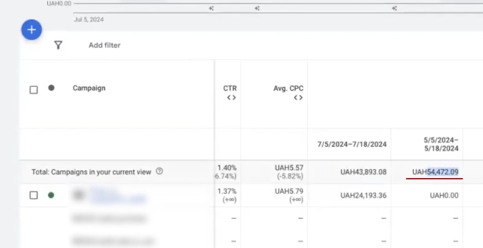Click rightmost sparkle marker on chart axis
Screen dimensions: 483x248
click(394, 9)
